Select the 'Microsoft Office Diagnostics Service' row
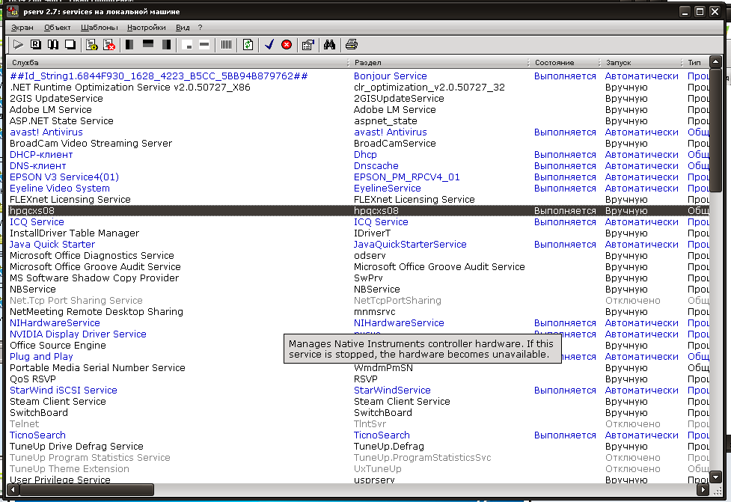Screen dimensions: 731x502 [359, 255]
